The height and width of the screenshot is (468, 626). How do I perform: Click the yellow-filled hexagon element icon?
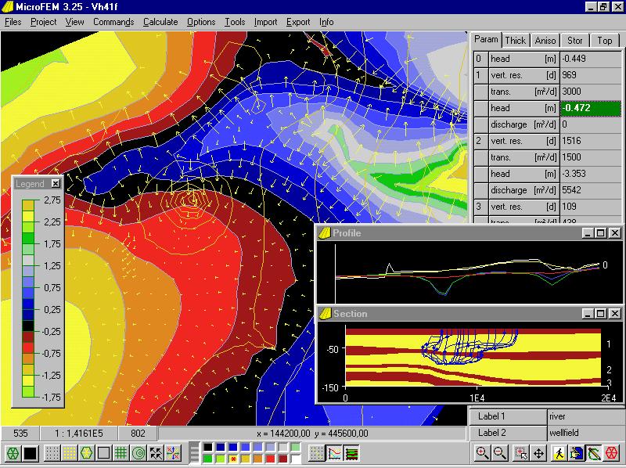pos(86,453)
